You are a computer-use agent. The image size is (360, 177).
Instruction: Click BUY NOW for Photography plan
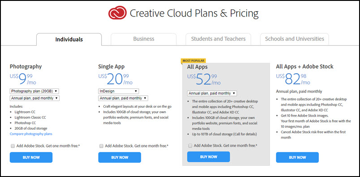tap(31, 157)
